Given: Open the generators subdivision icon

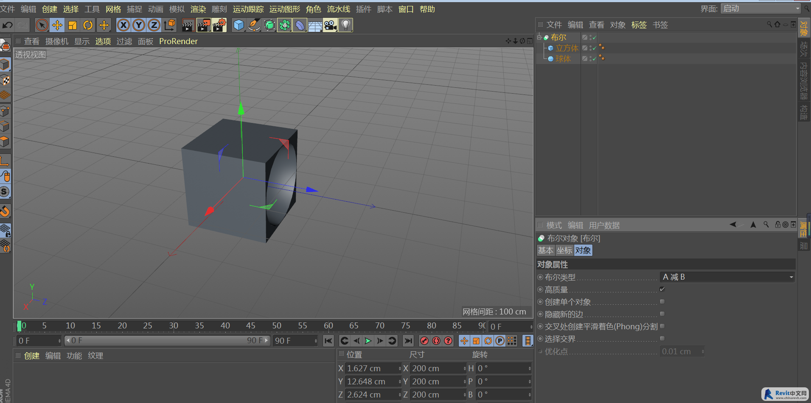Looking at the screenshot, I should (269, 25).
